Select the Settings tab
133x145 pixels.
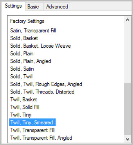pyautogui.click(x=13, y=6)
